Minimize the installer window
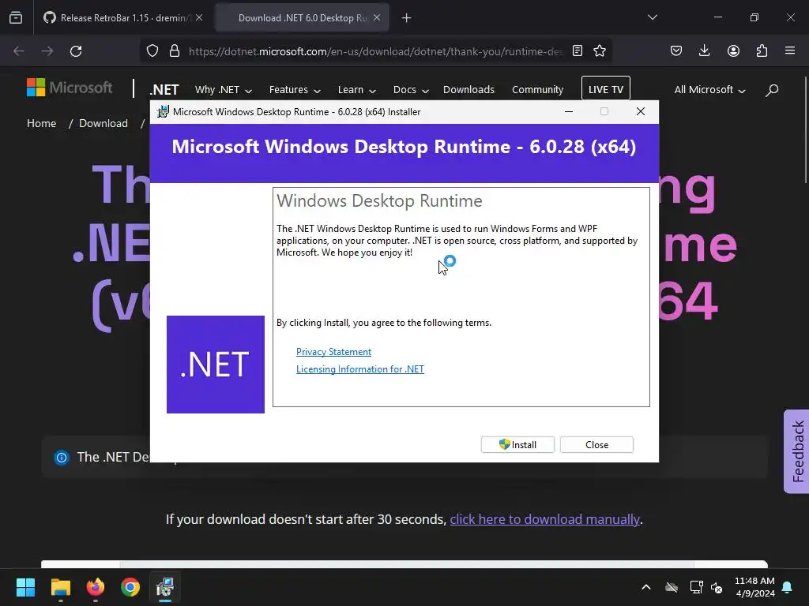809x606 pixels. (x=569, y=111)
